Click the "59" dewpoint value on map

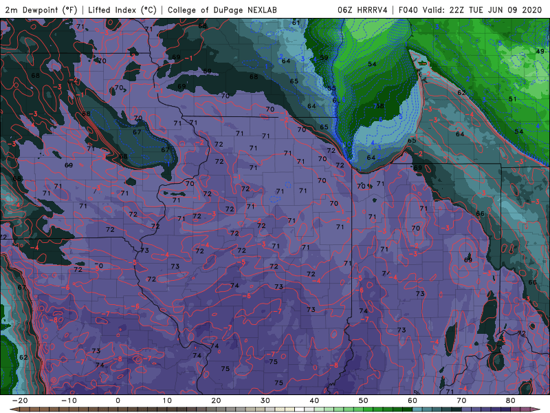324,58
